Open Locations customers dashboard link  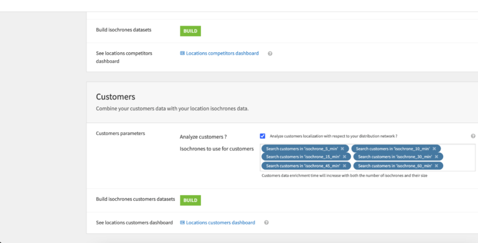[x=220, y=222]
